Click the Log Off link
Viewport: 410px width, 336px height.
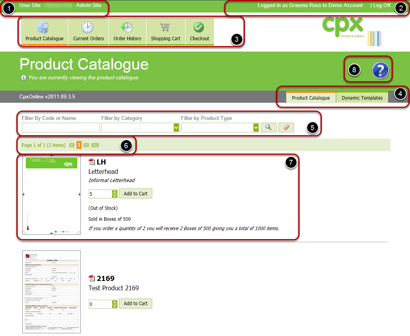click(x=381, y=5)
